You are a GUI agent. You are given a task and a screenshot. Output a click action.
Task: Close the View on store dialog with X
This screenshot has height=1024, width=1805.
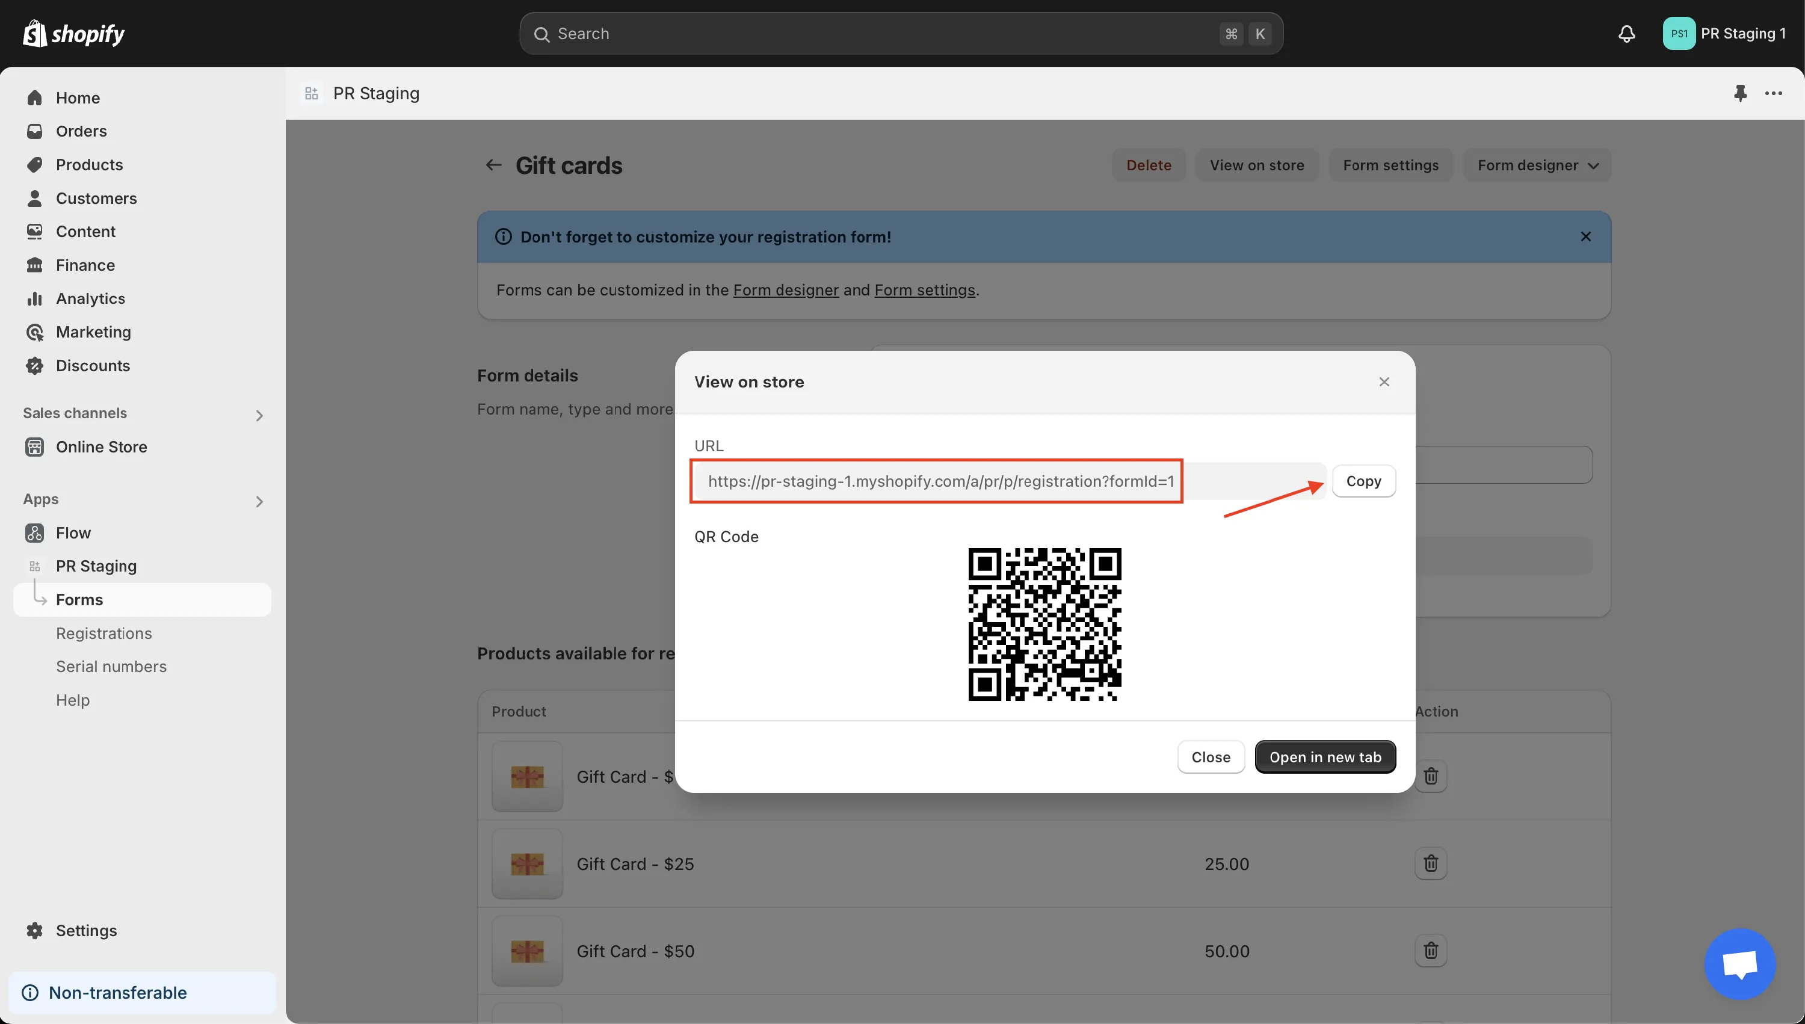pos(1384,382)
